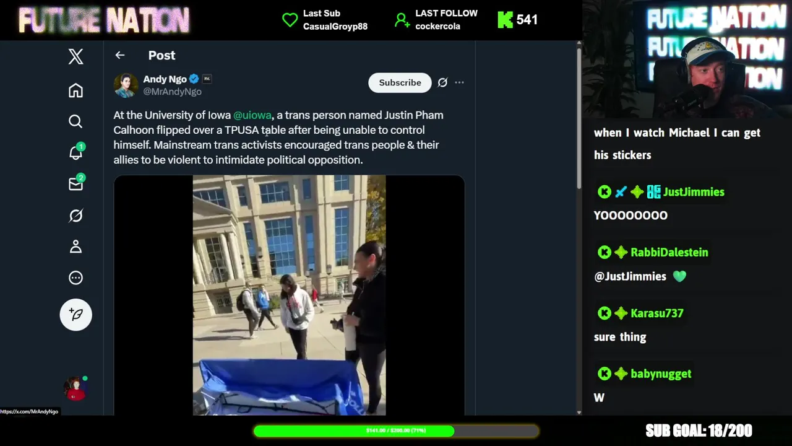792x446 pixels.
Task: Click the cockercola last follow name
Action: (437, 27)
